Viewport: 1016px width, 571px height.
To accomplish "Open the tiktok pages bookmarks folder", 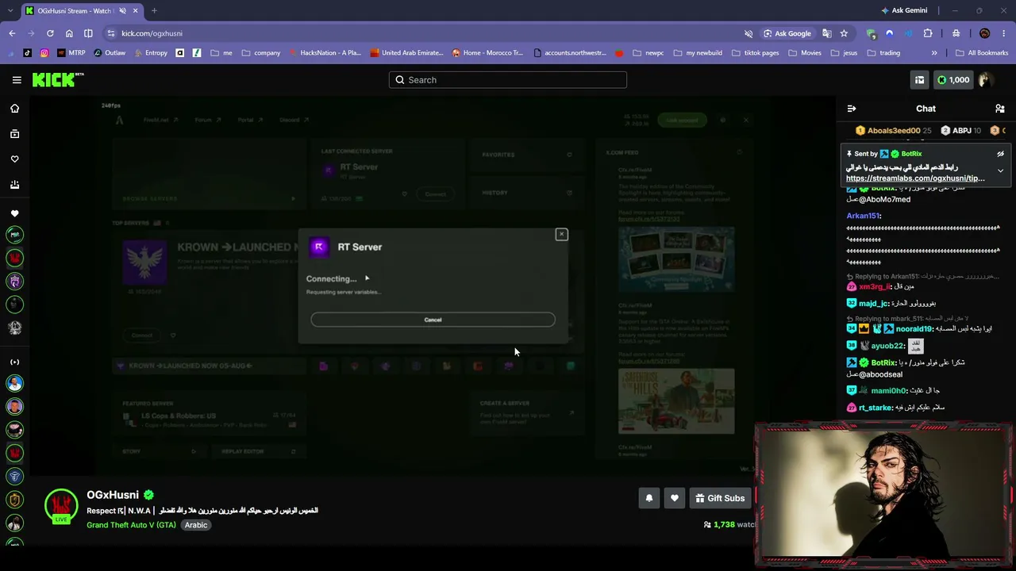I will [755, 53].
